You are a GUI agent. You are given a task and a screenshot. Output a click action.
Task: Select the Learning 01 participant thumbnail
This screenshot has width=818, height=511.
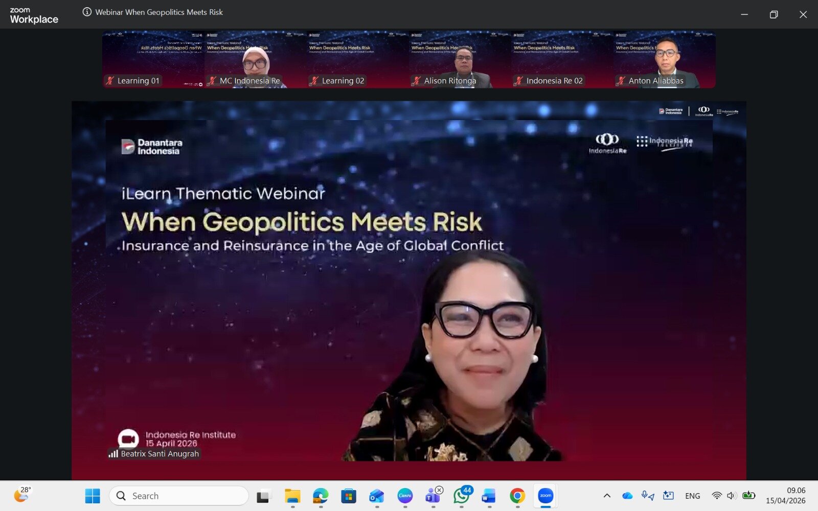[153, 60]
